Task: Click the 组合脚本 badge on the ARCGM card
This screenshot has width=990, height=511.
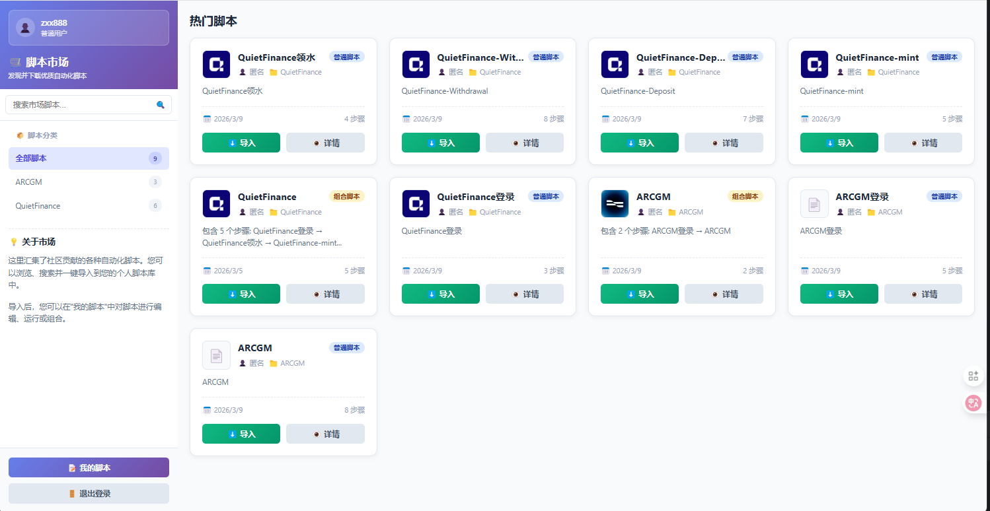Action: click(745, 196)
